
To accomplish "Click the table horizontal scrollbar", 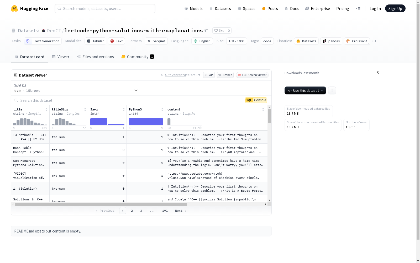I will 101,204.
